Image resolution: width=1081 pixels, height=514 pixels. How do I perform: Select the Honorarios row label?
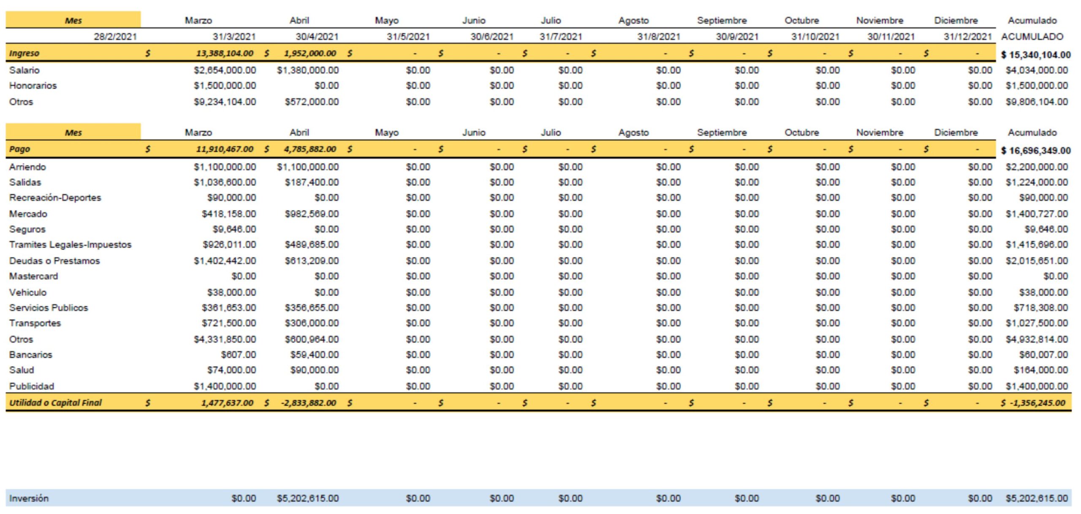click(33, 86)
